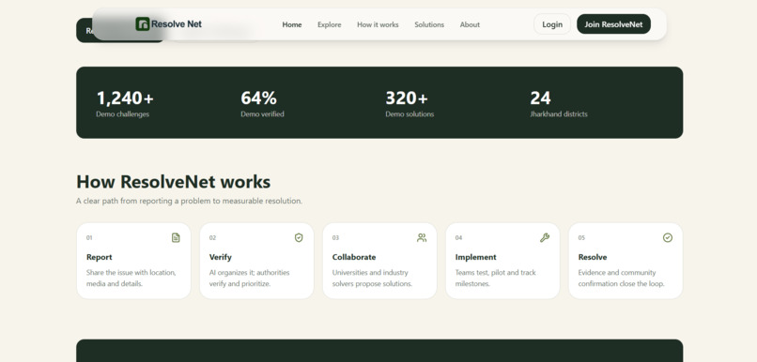Select the Resolve step card title
Viewport: 757px width, 362px height.
593,257
